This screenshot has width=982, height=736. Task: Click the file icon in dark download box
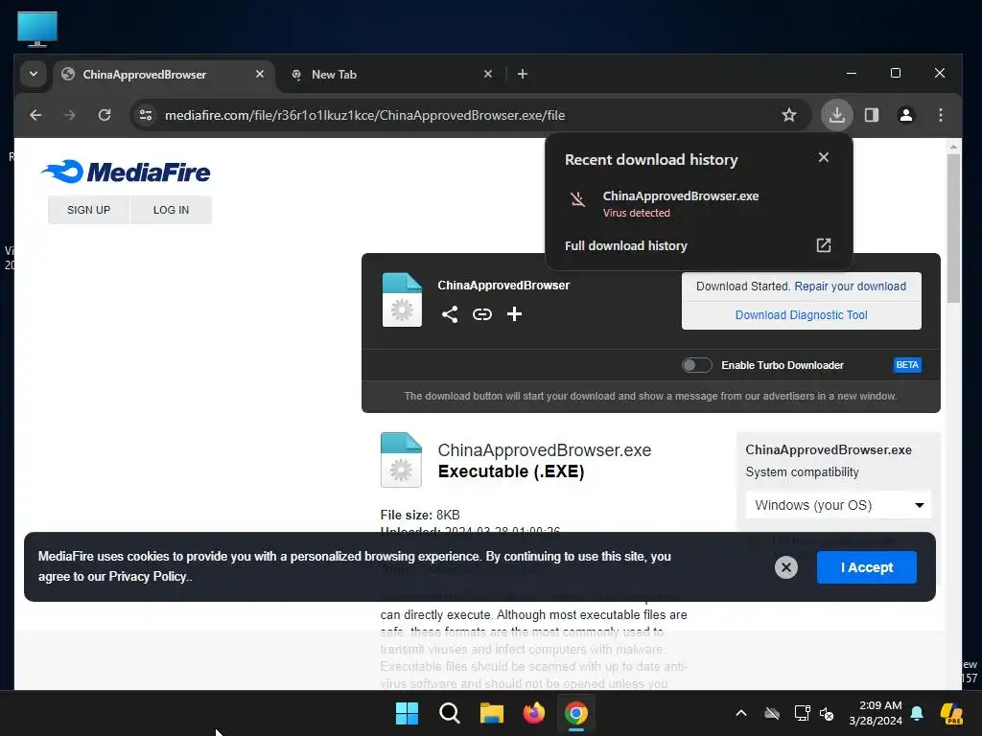point(402,300)
